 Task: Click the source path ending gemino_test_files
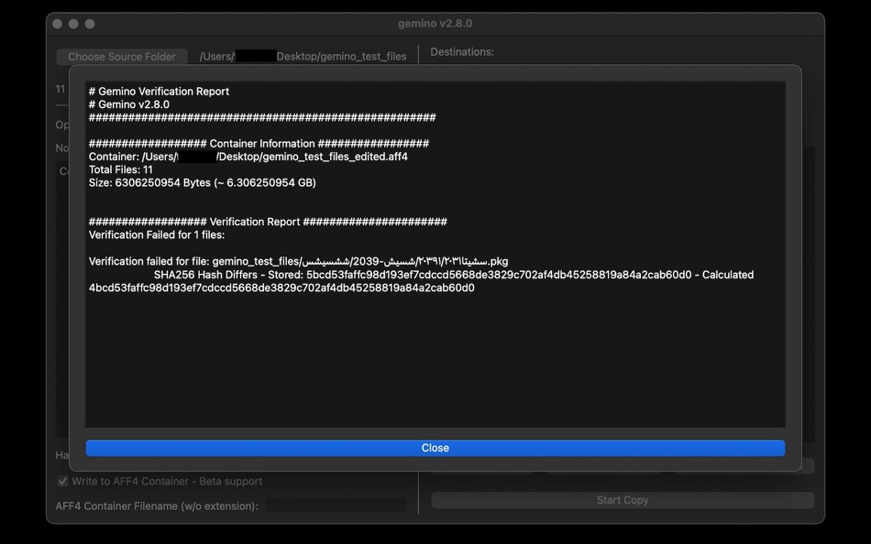tap(303, 57)
